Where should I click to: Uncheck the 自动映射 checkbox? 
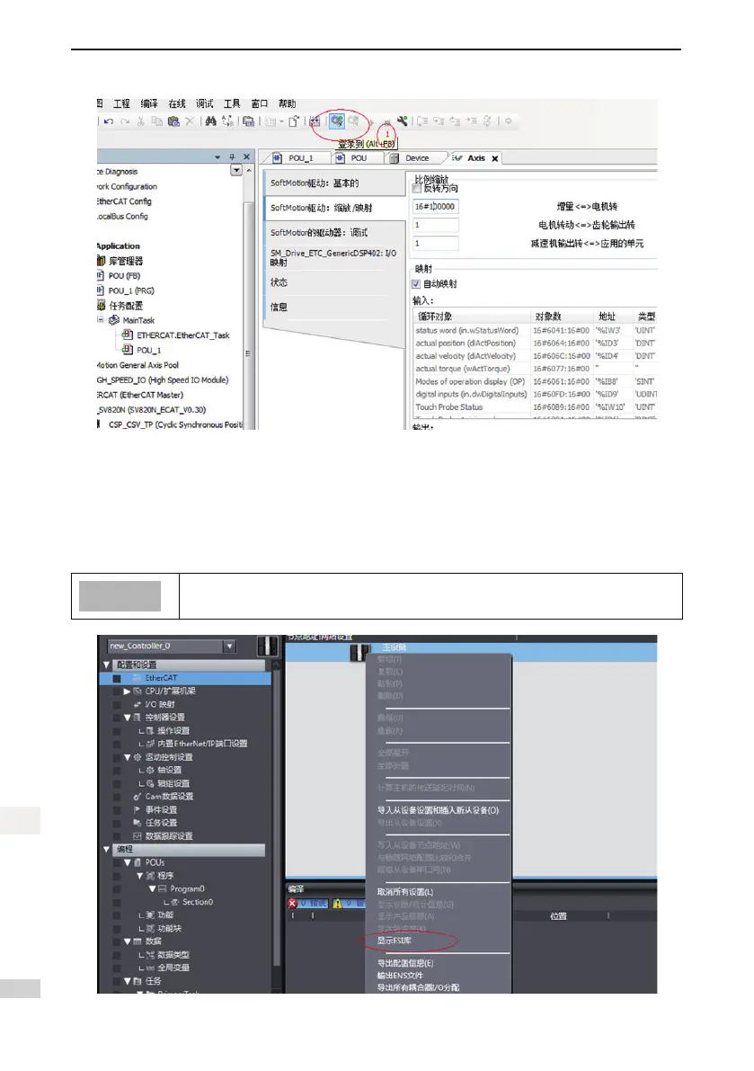pos(415,284)
